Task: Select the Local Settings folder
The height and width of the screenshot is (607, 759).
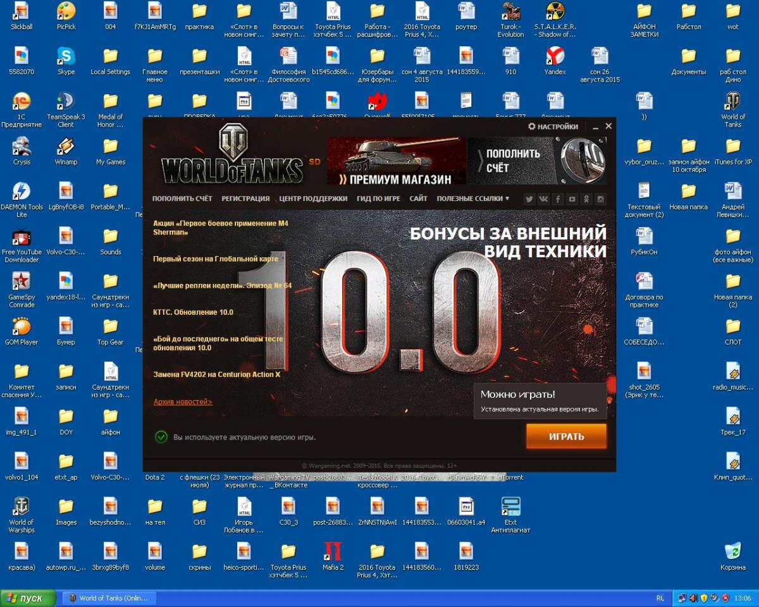Action: pyautogui.click(x=111, y=61)
